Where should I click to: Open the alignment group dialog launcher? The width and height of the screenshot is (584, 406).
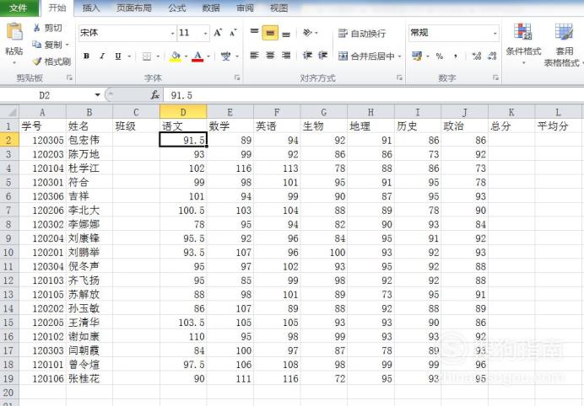coord(399,77)
